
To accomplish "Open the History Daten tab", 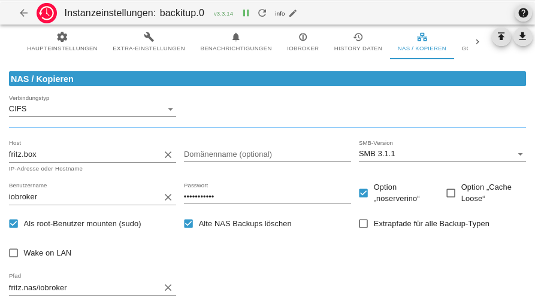I will [358, 42].
